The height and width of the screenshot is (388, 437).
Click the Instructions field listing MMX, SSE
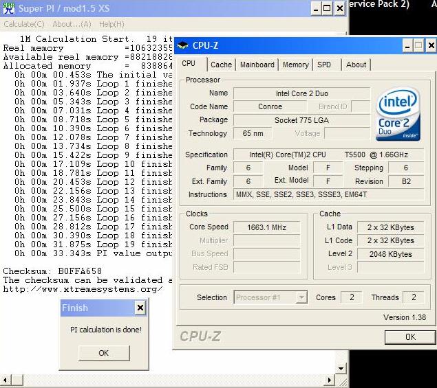click(328, 194)
